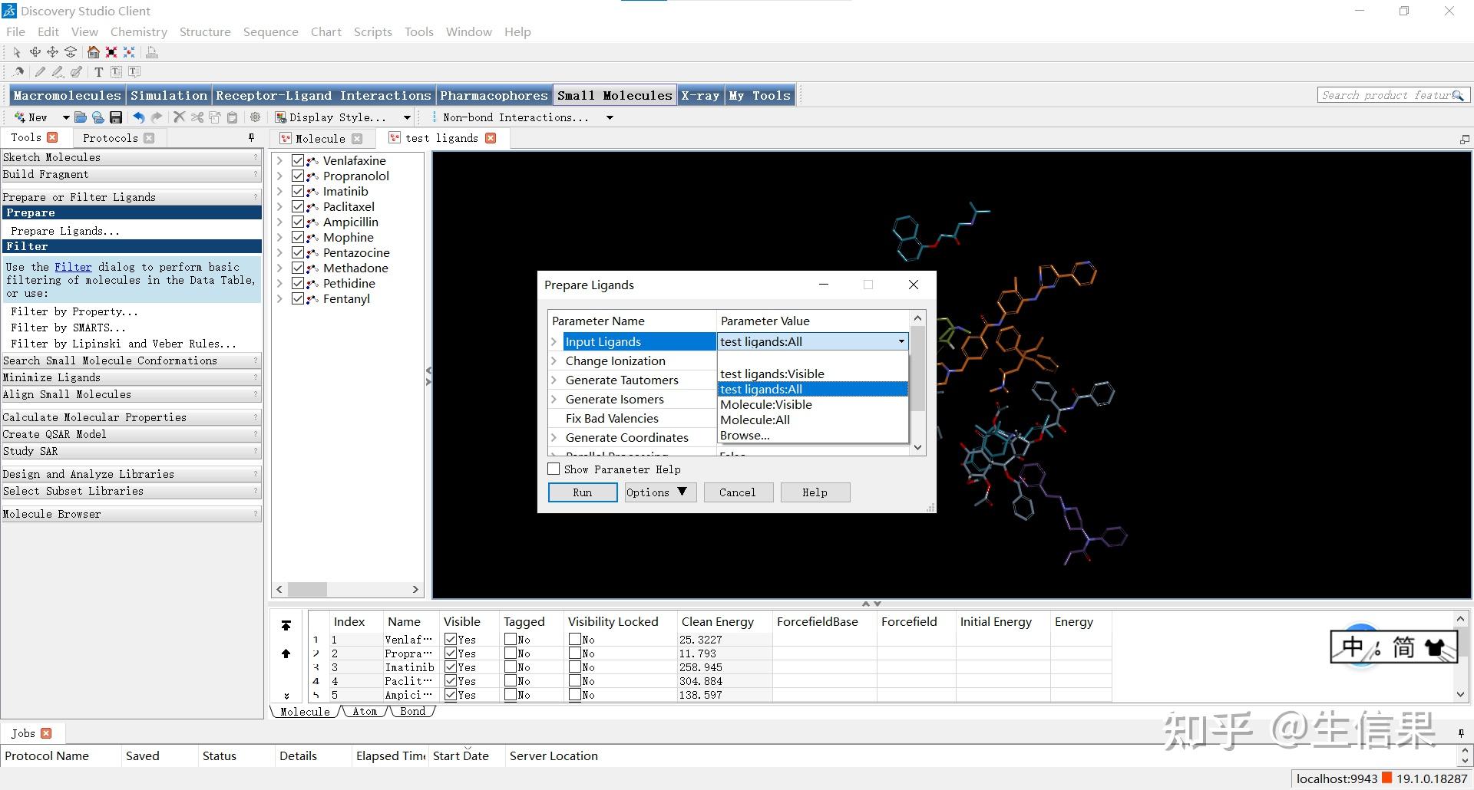
Task: Uncheck the Venlafaxine visibility checkbox
Action: coord(298,160)
